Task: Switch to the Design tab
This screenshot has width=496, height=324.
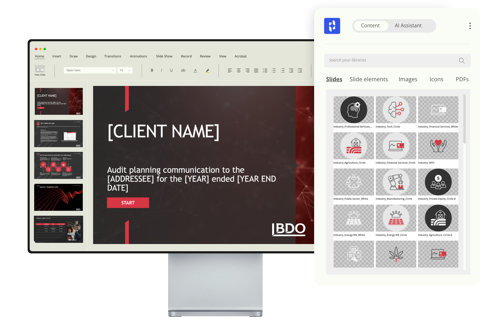Action: 91,56
